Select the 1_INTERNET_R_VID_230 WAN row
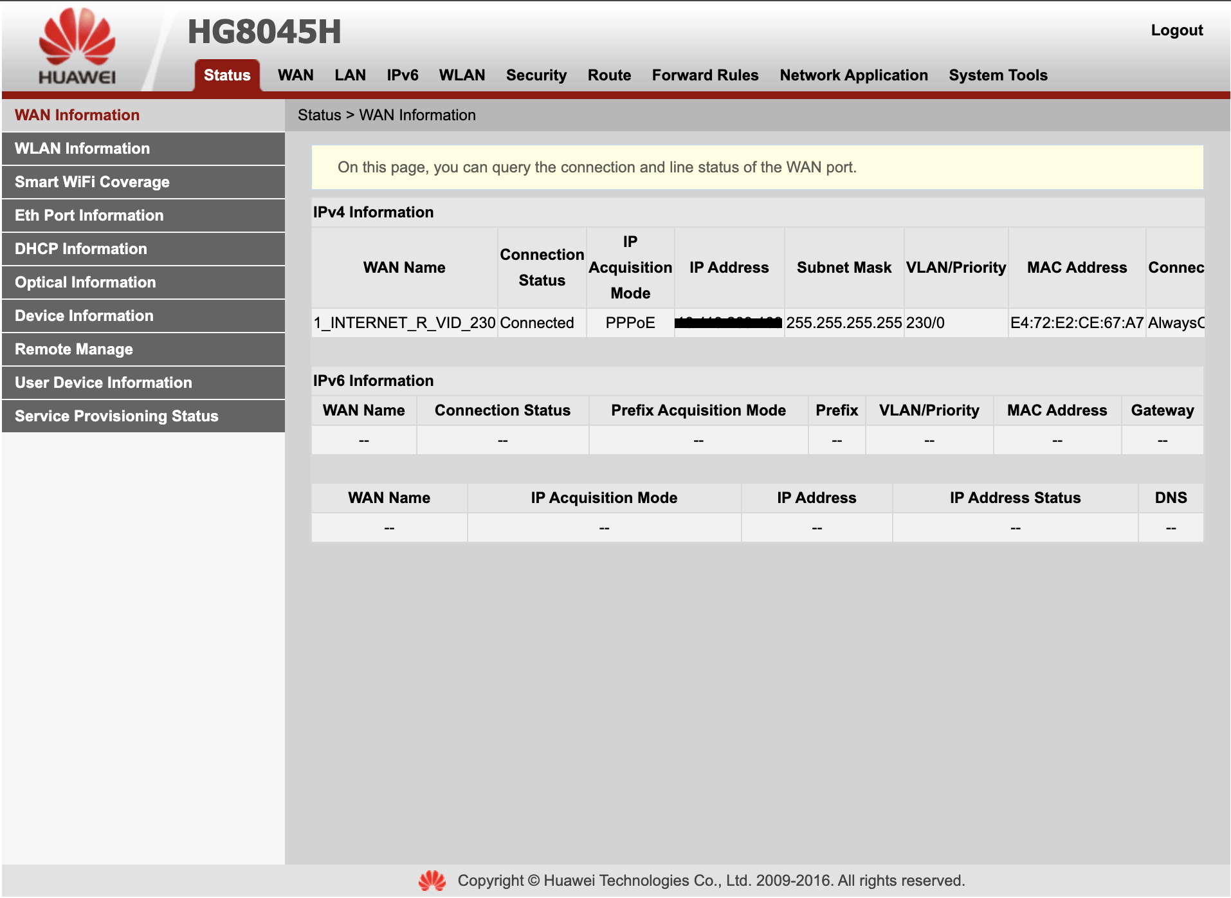The height and width of the screenshot is (898, 1231). (405, 323)
